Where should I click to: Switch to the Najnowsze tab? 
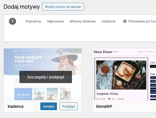click(55, 21)
